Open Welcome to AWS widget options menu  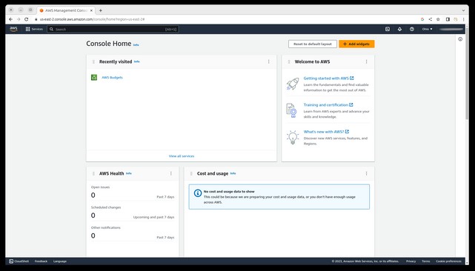366,61
